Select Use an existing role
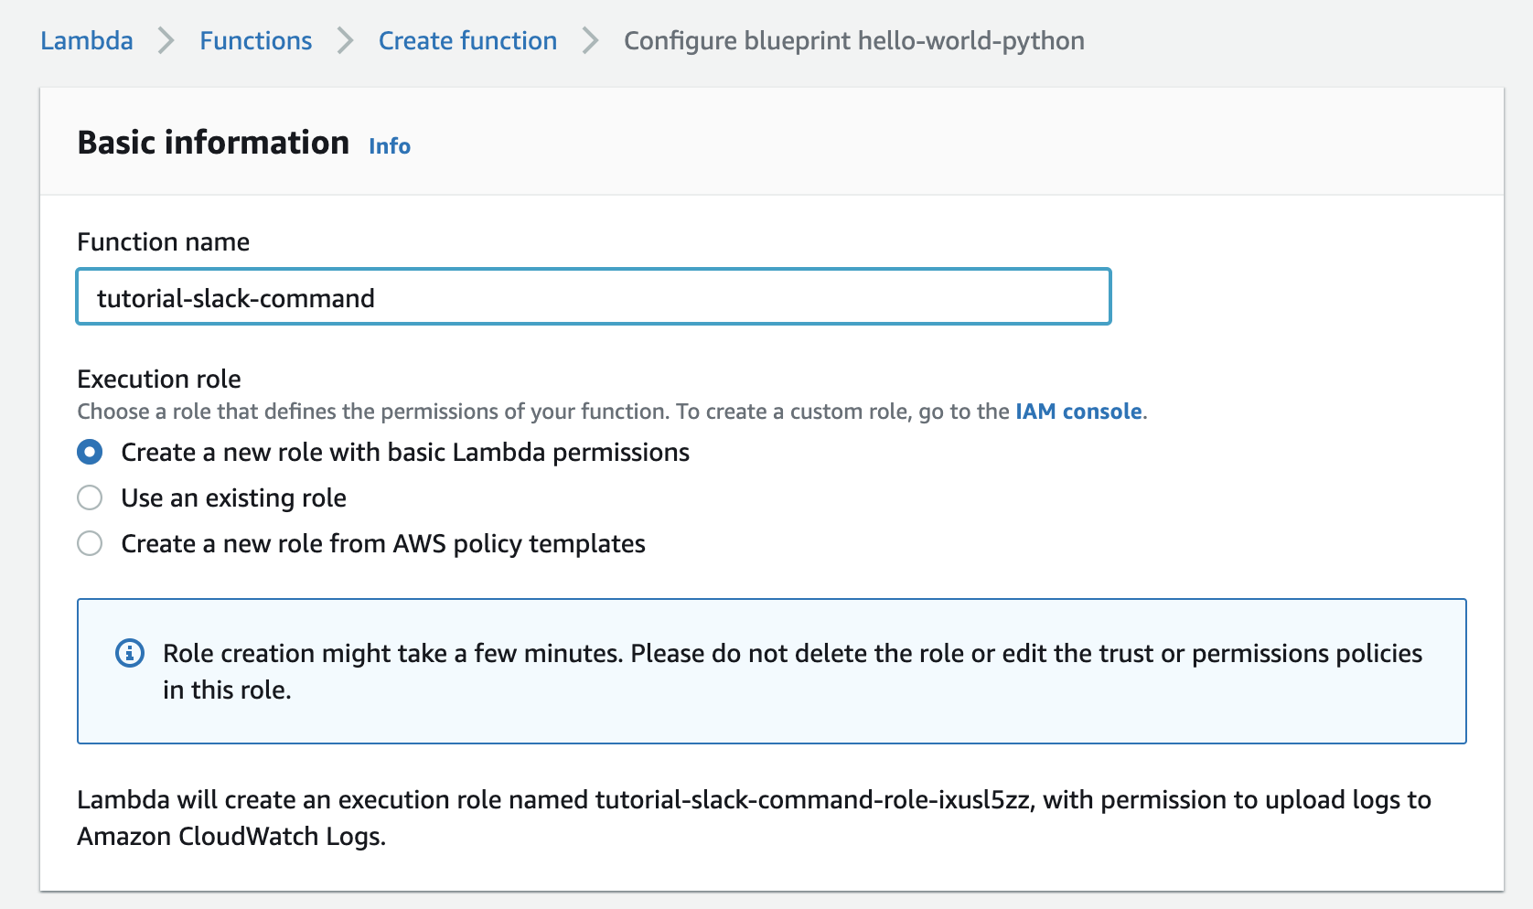 pyautogui.click(x=232, y=497)
